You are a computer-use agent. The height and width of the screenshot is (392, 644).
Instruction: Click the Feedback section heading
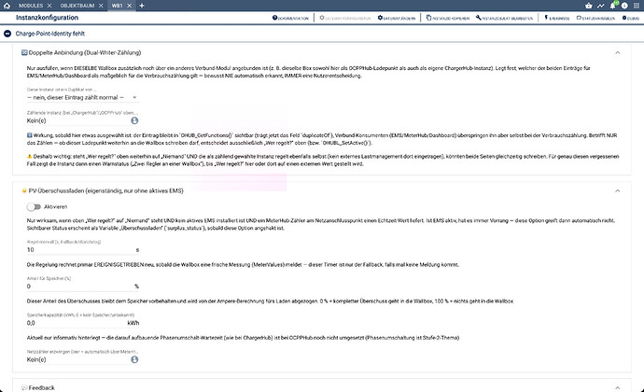coord(41,387)
